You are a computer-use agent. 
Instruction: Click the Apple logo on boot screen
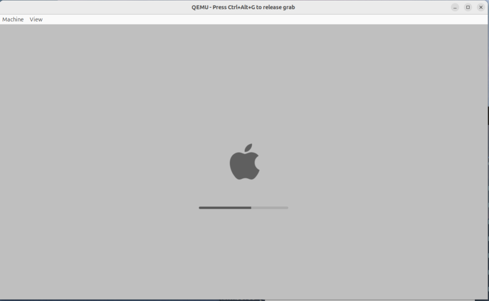point(244,162)
